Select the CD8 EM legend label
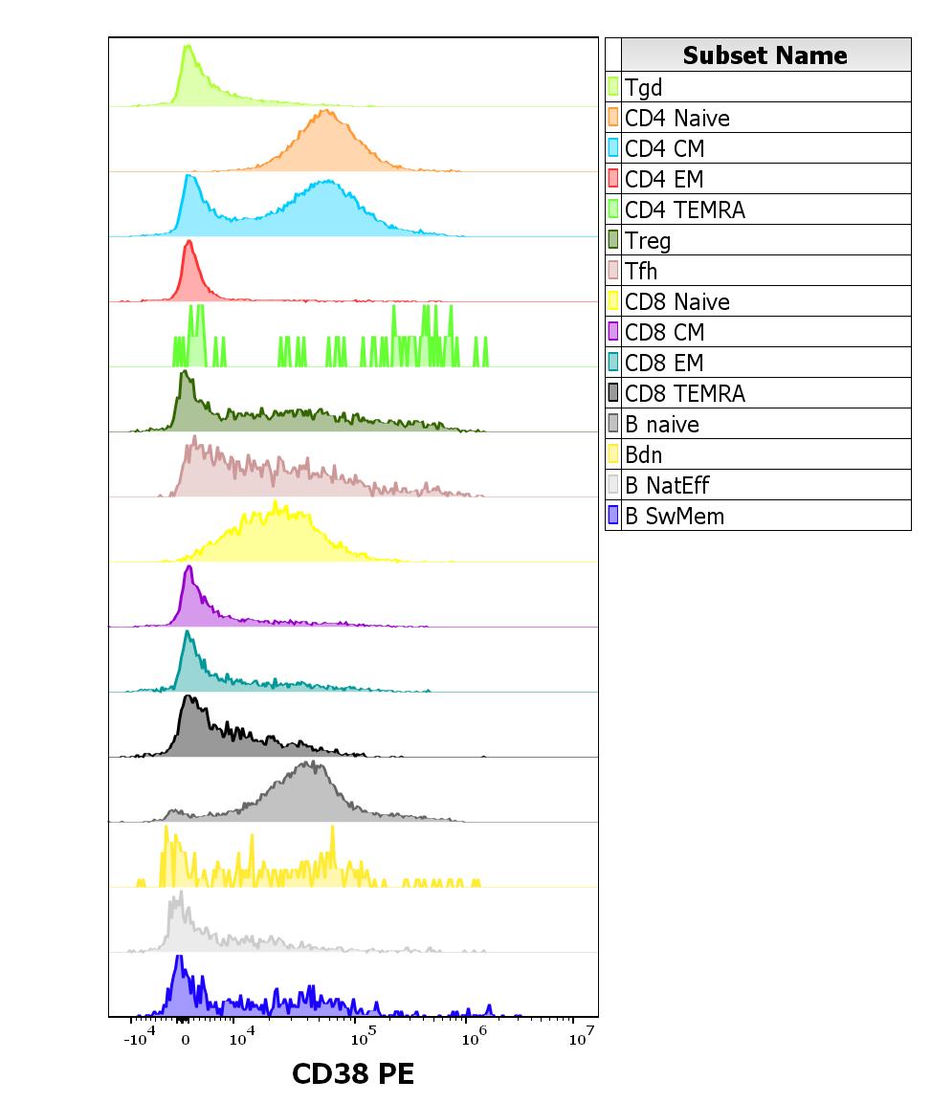Viewport: 931px width, 1103px height. point(663,363)
